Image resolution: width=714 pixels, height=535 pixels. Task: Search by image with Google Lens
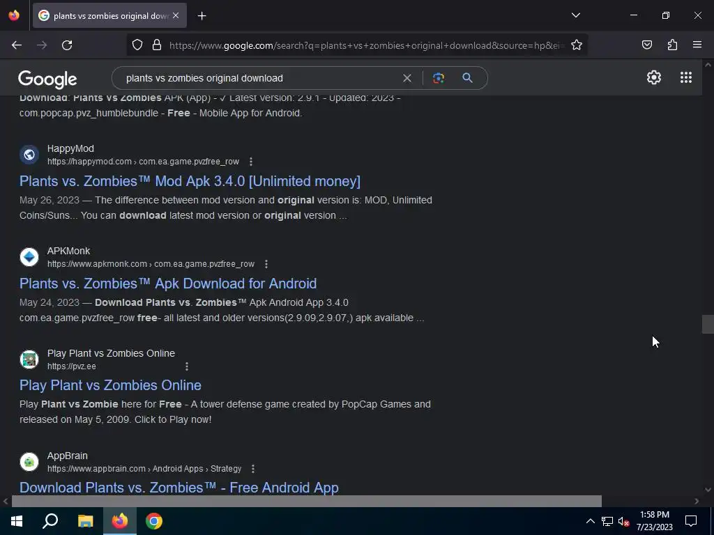(439, 78)
